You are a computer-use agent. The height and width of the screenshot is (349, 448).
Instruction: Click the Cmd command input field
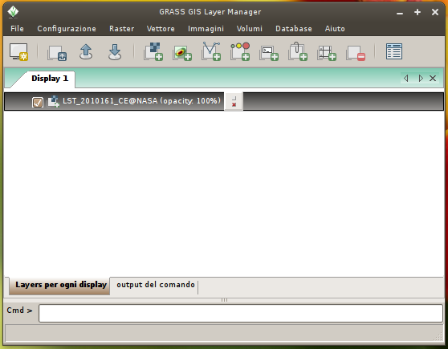pos(241,313)
